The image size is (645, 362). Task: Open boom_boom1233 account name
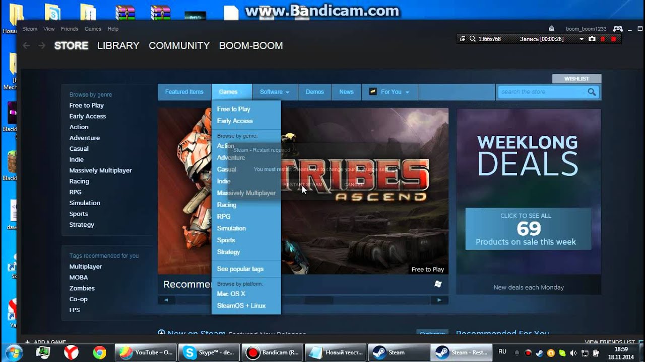[586, 29]
